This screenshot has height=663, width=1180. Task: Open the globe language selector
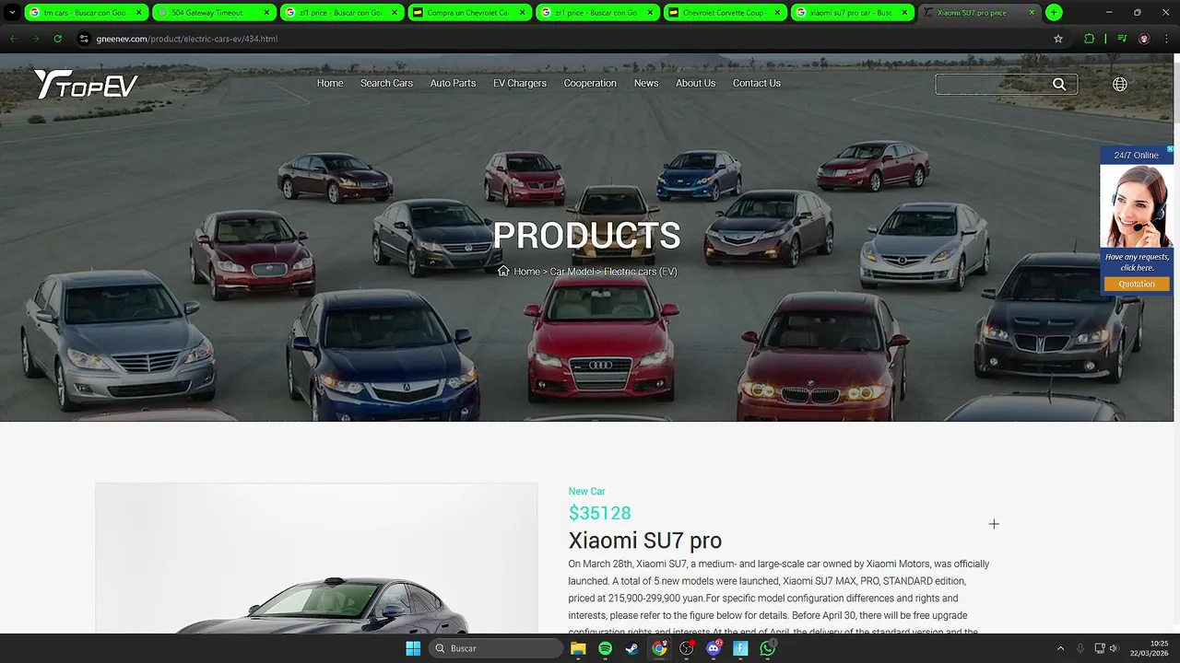(1119, 84)
